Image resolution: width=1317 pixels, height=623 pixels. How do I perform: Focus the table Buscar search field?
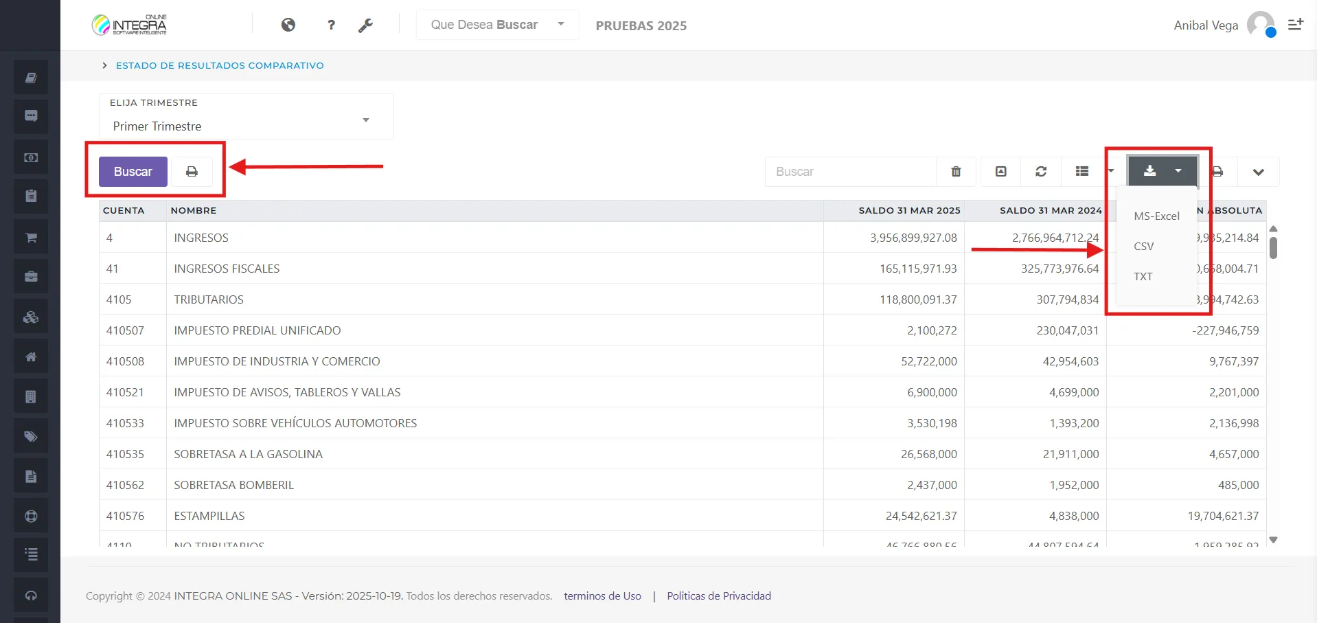(x=850, y=172)
